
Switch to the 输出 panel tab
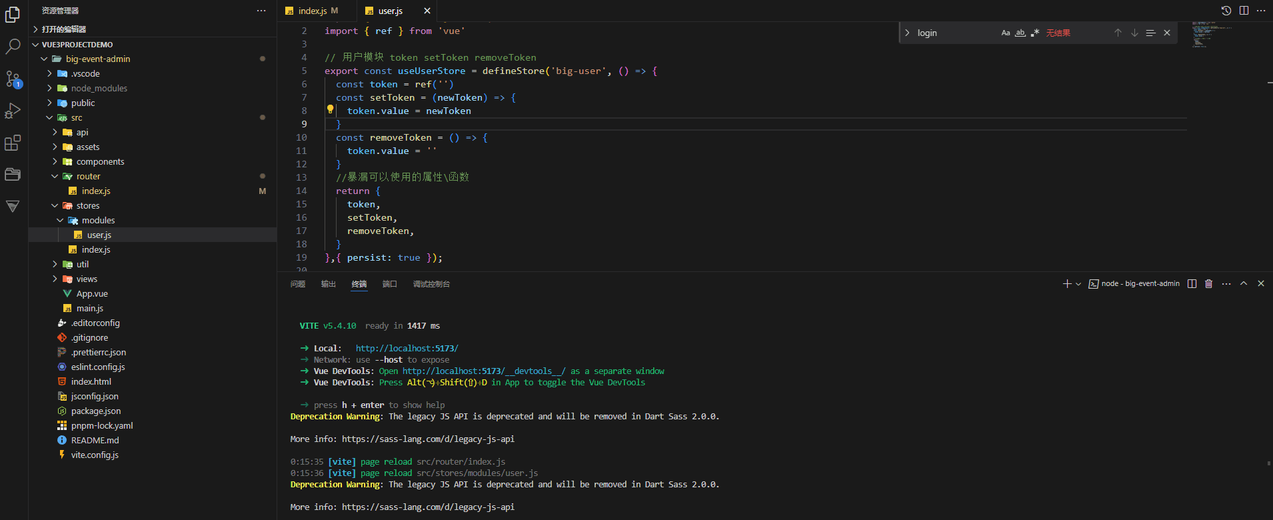329,284
